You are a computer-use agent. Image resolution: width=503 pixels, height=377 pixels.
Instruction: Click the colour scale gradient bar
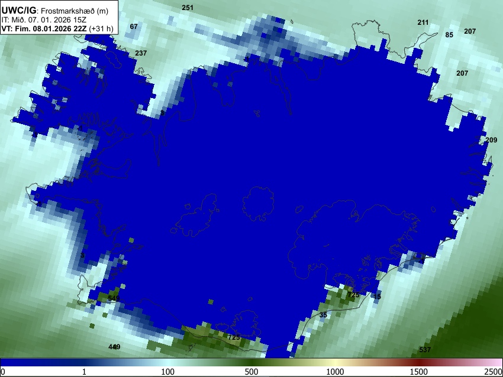point(251,362)
